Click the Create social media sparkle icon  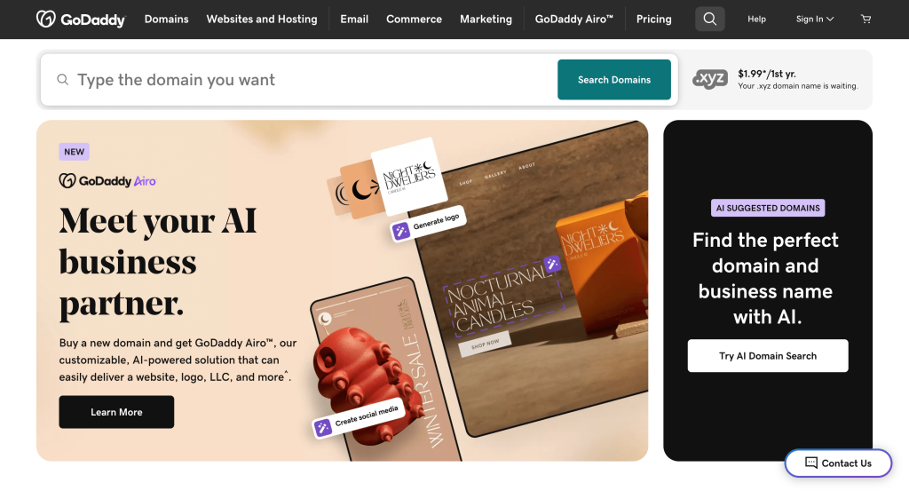tap(323, 427)
